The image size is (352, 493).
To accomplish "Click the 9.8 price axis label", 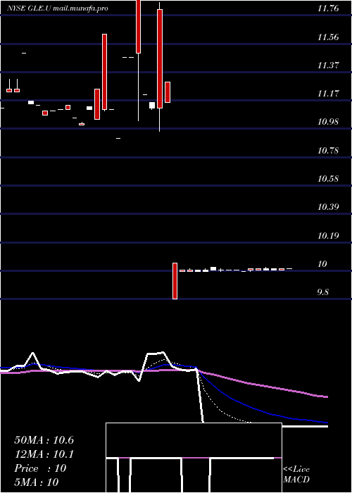I will click(x=323, y=292).
